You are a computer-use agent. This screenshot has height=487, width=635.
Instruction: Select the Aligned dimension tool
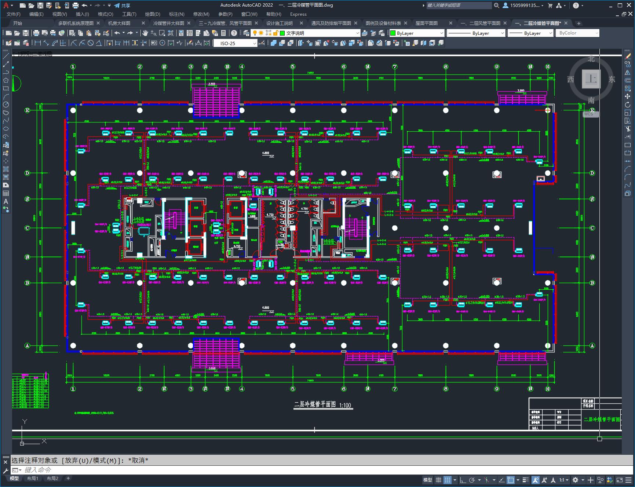(x=46, y=43)
